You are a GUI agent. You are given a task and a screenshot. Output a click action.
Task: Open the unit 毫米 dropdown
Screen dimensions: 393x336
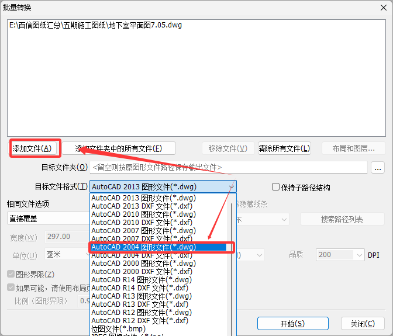67,255
